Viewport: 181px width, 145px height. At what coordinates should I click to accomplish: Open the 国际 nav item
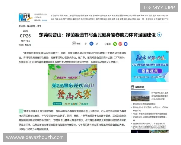tap(74, 16)
